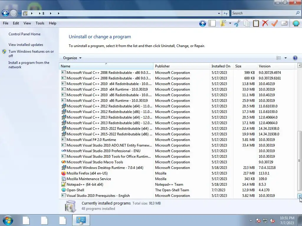Click the scrollbar down arrow of program list
Image resolution: width=302 pixels, height=226 pixels.
point(299,196)
